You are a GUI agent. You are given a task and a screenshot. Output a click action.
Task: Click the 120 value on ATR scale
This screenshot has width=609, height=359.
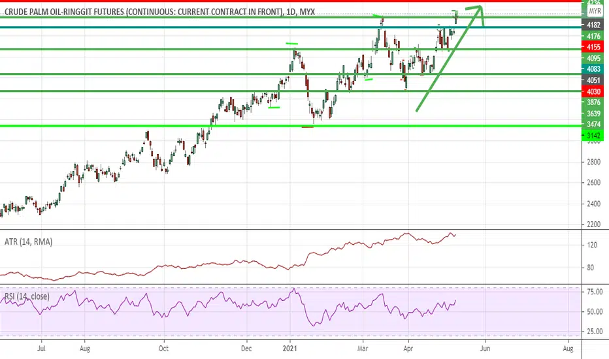pos(592,245)
